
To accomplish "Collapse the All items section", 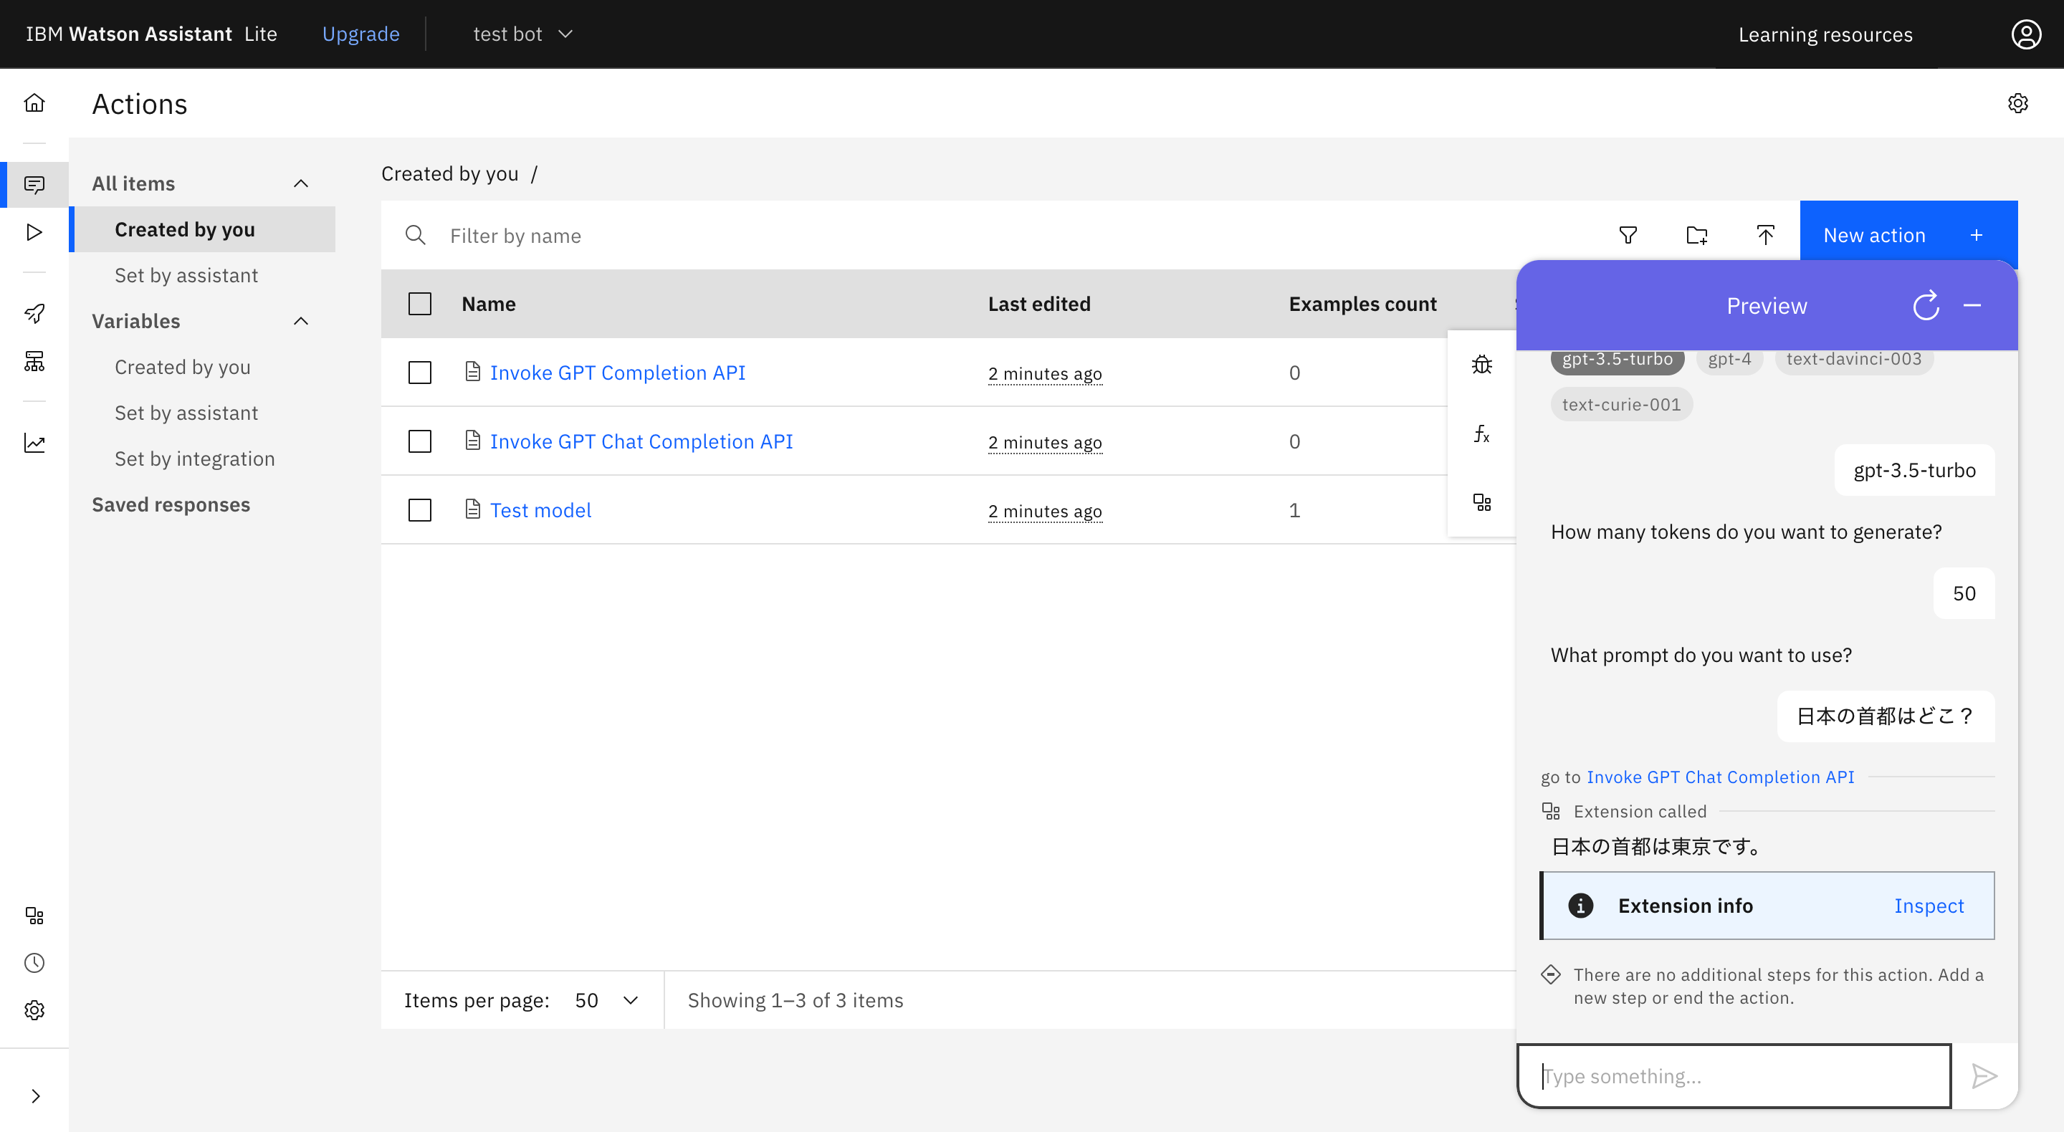I will (x=300, y=183).
